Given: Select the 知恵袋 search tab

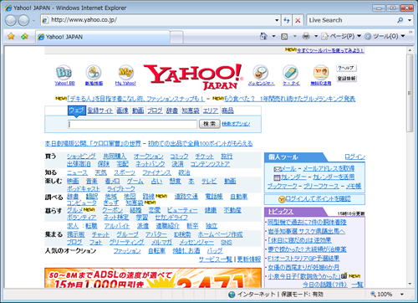Looking at the screenshot, I should click(x=191, y=110).
